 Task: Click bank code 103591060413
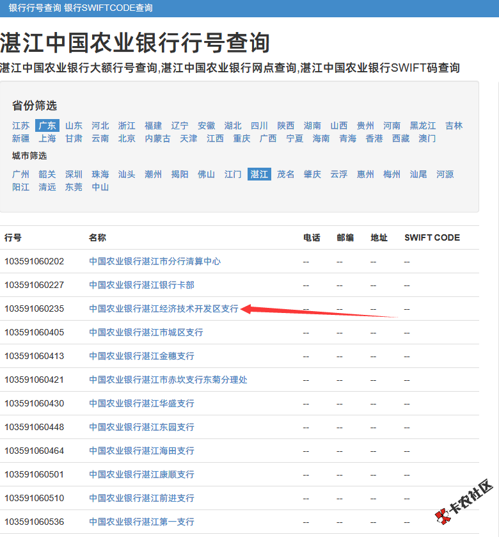(x=34, y=356)
